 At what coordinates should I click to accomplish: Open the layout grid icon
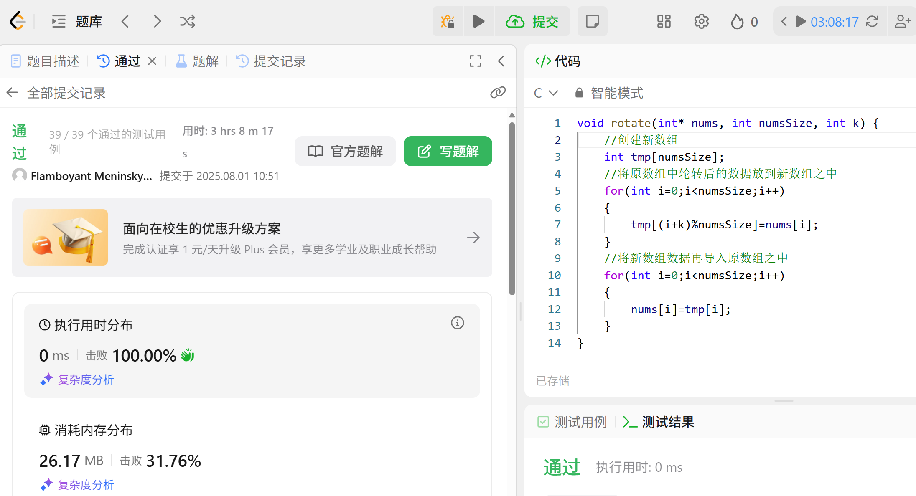pos(664,21)
